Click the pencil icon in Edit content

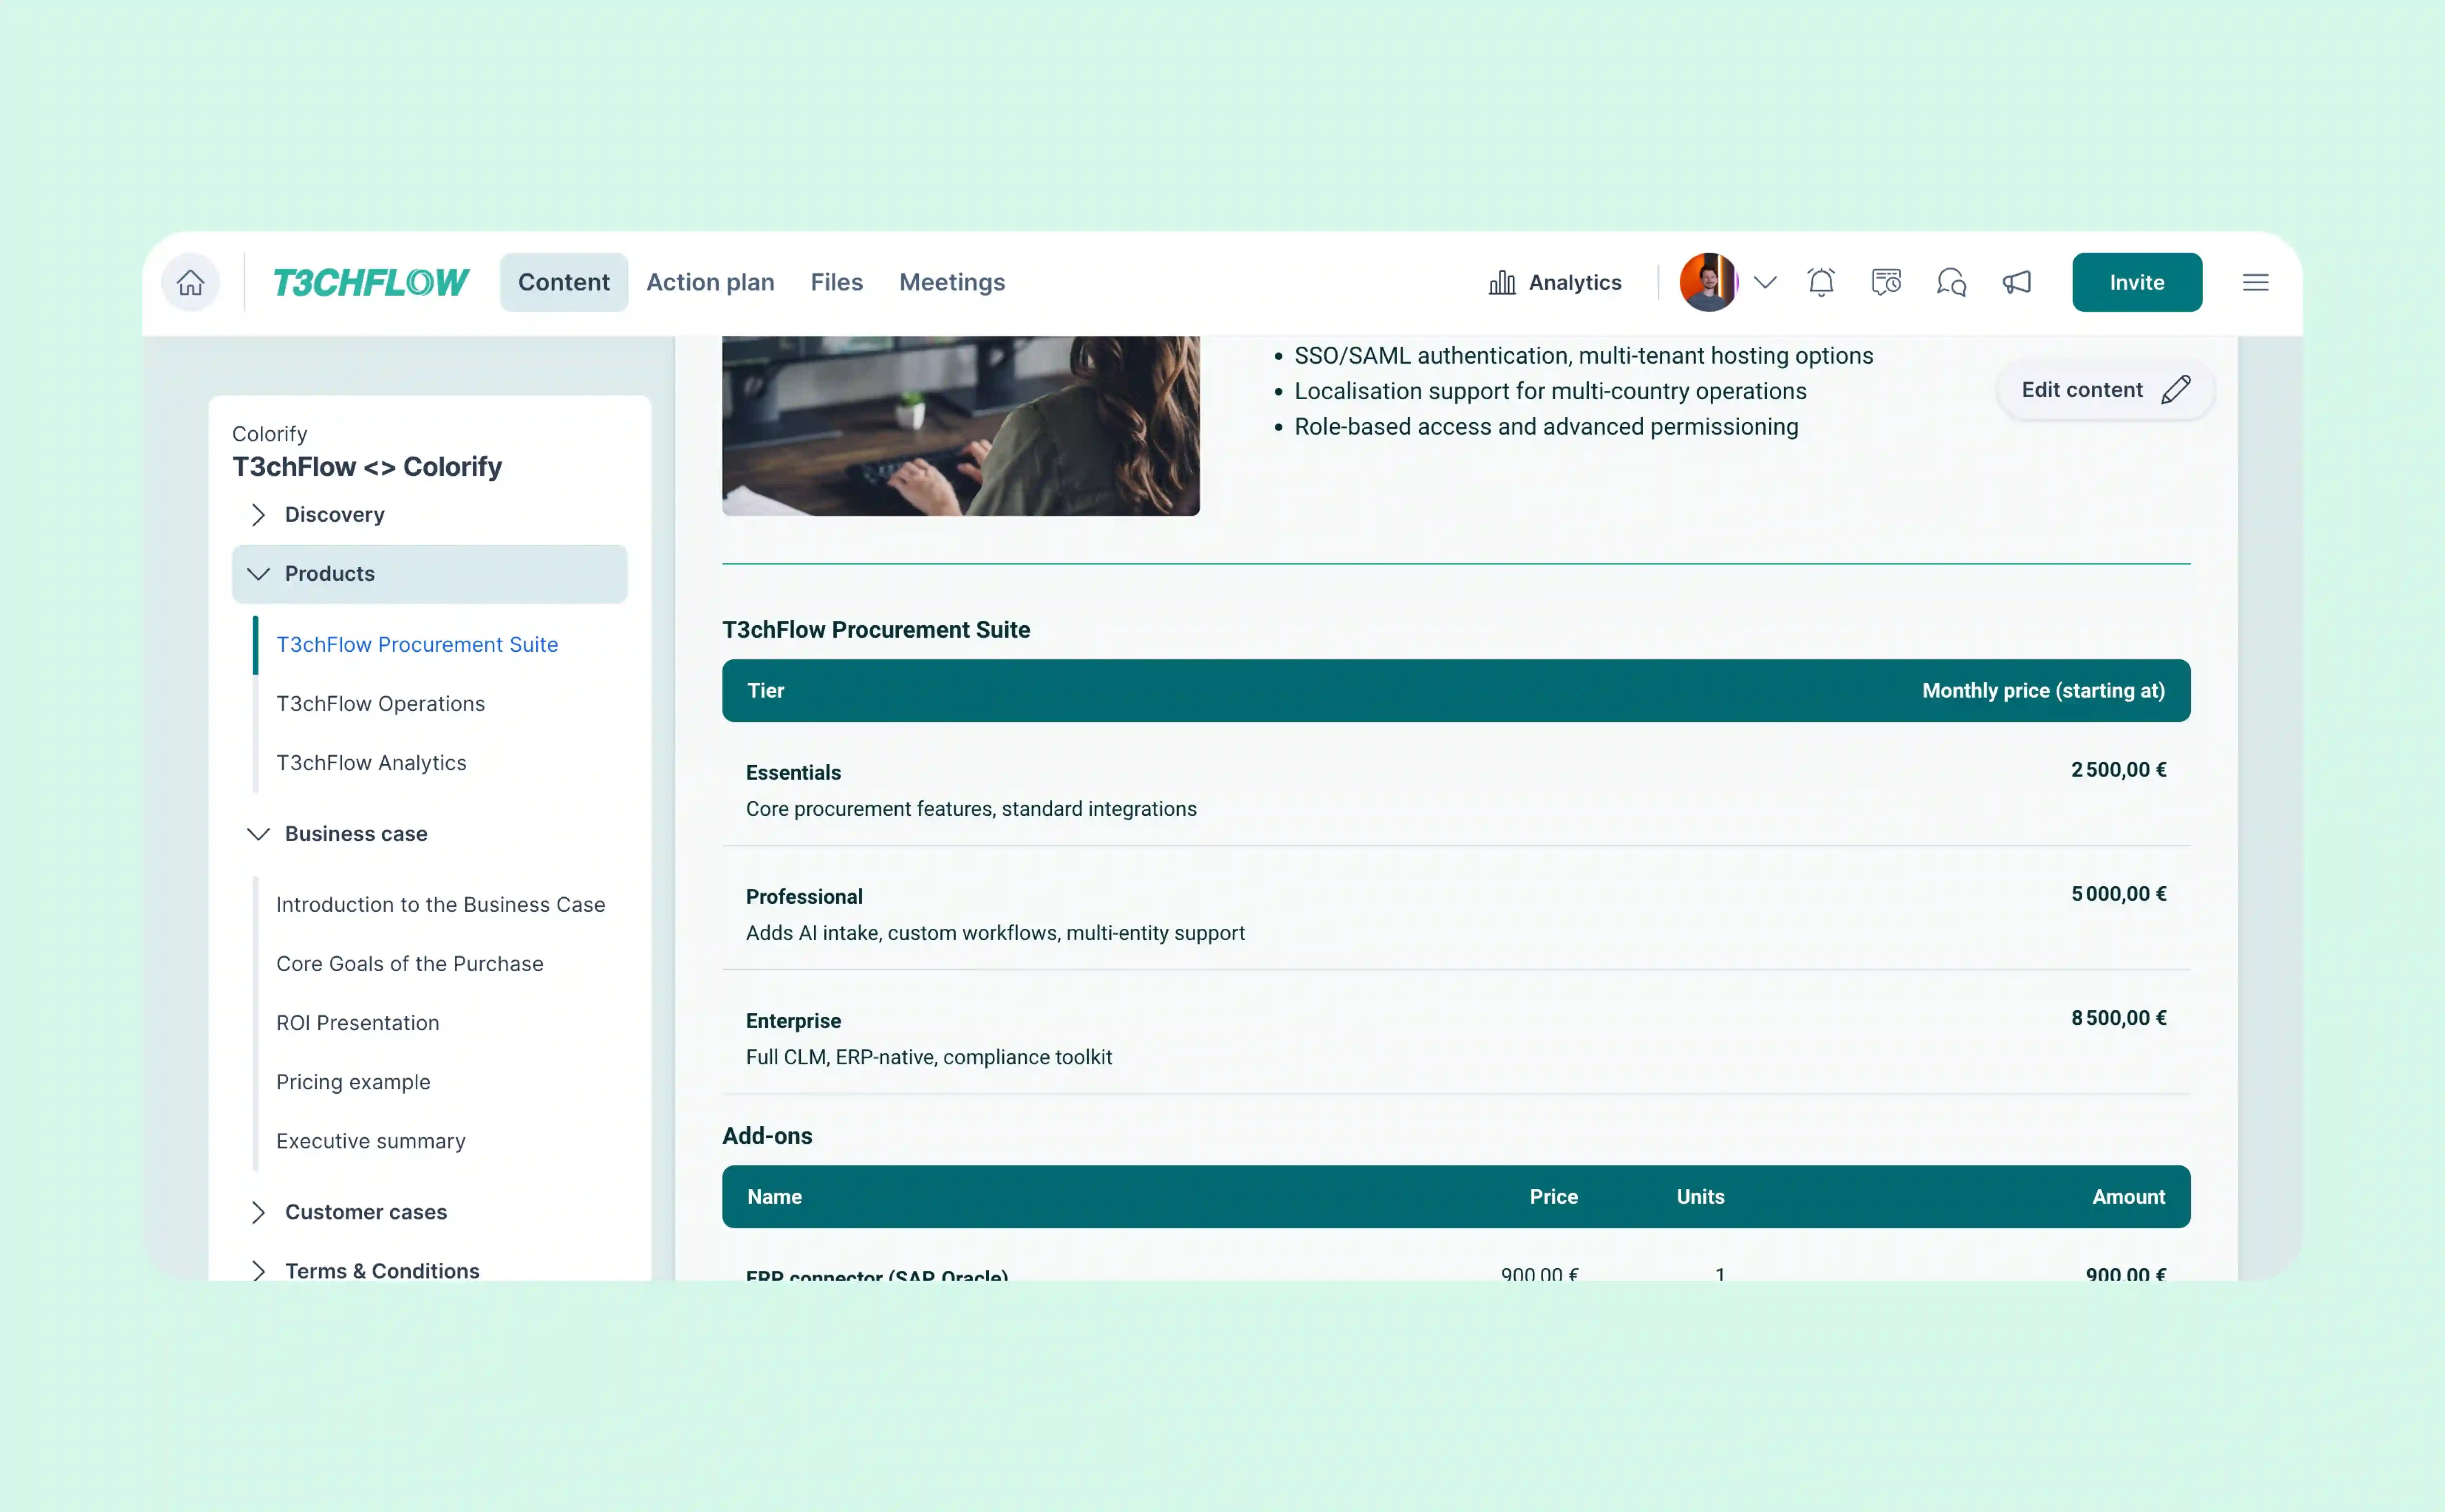2176,389
